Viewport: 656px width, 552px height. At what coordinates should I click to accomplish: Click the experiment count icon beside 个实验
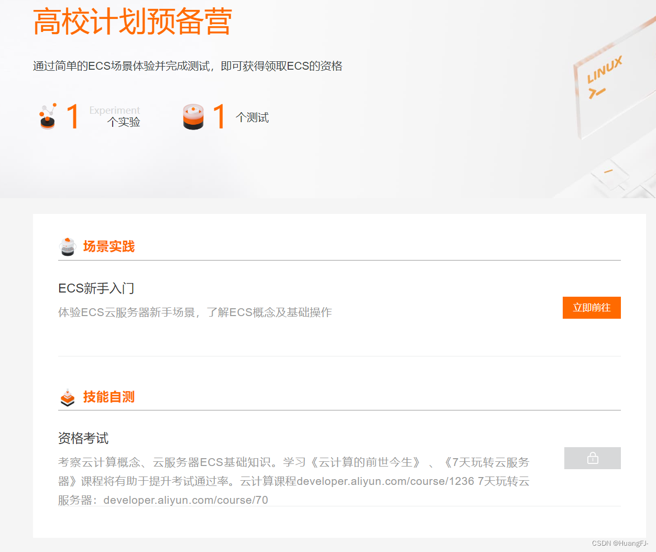48,116
